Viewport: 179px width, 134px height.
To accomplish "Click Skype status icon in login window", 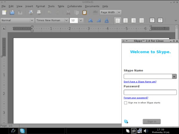I will point(126,121).
